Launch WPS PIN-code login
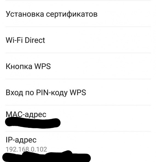156x162 pixels. click(78, 92)
